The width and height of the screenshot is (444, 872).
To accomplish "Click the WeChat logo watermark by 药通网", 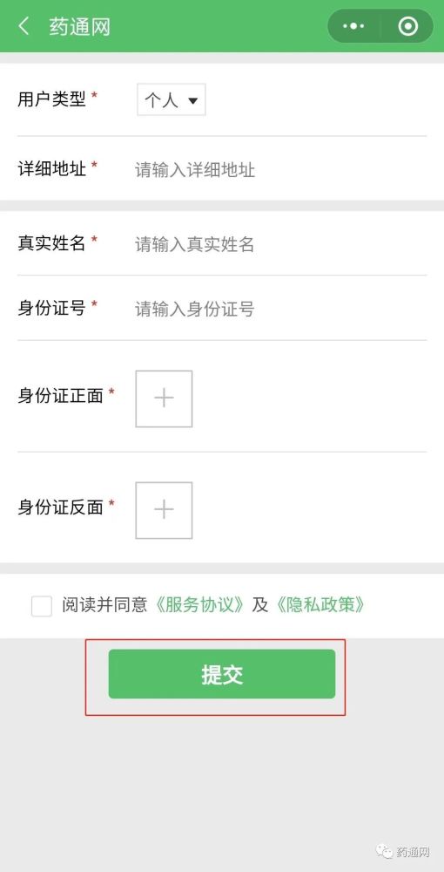I will pyautogui.click(x=384, y=851).
